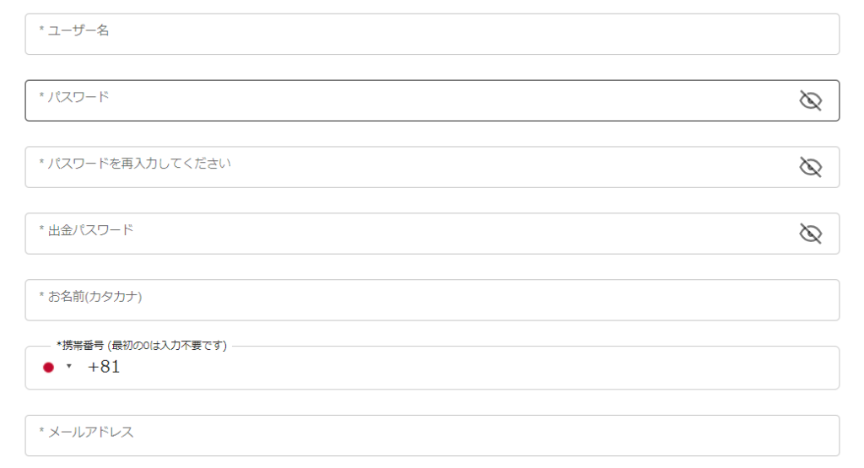Viewport: 864px width, 468px height.
Task: Toggle visibility of the パスワード field
Action: pyautogui.click(x=810, y=100)
